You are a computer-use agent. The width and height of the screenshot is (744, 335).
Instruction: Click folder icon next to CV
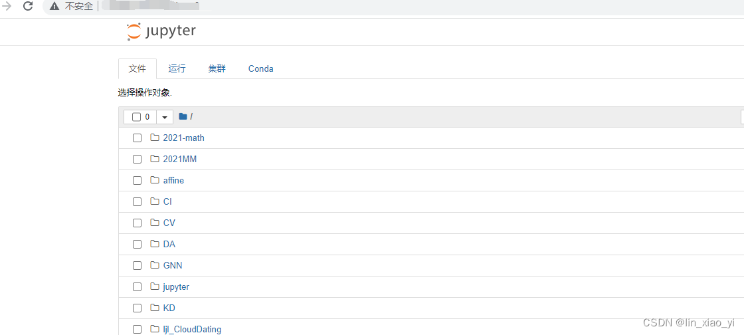coord(155,223)
